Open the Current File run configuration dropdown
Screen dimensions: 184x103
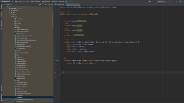click(161, 1)
